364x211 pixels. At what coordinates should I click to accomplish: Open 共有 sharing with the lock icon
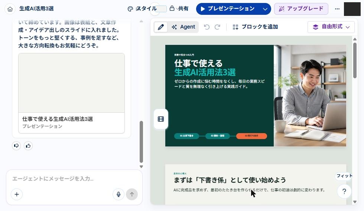(x=179, y=9)
